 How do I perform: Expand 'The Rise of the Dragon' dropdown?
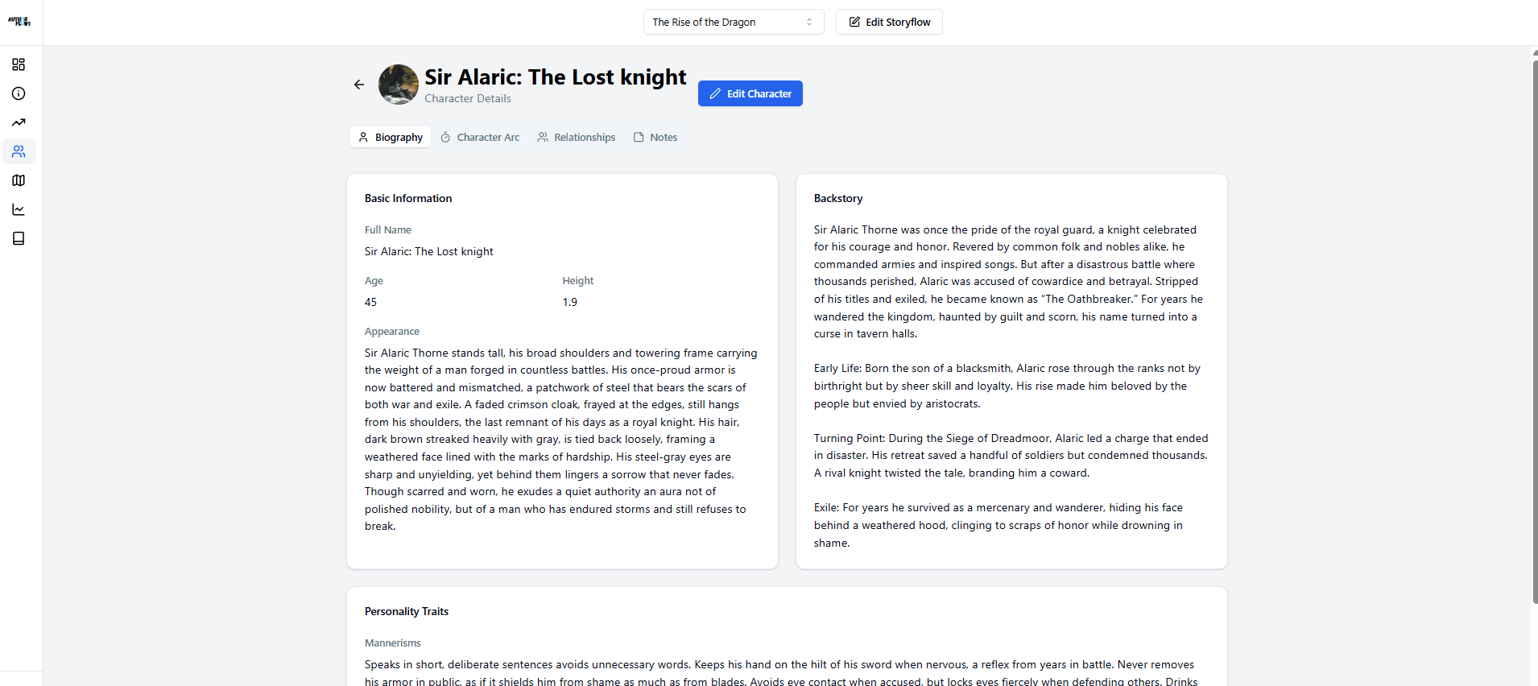(733, 22)
